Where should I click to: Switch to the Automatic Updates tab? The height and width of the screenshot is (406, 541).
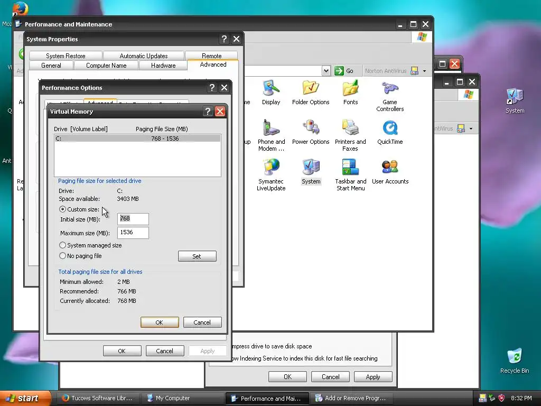pyautogui.click(x=144, y=56)
